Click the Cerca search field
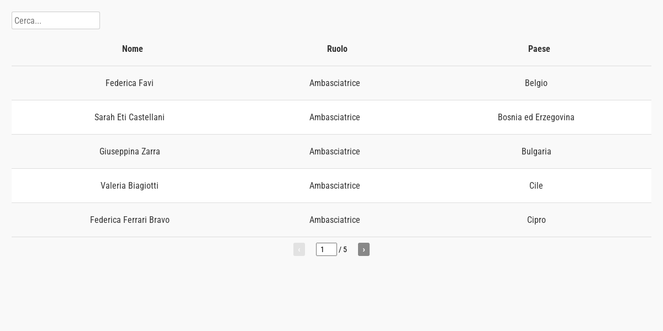The height and width of the screenshot is (331, 663). [x=56, y=20]
